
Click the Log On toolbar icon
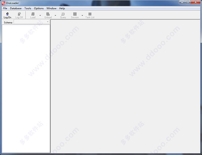click(x=7, y=16)
